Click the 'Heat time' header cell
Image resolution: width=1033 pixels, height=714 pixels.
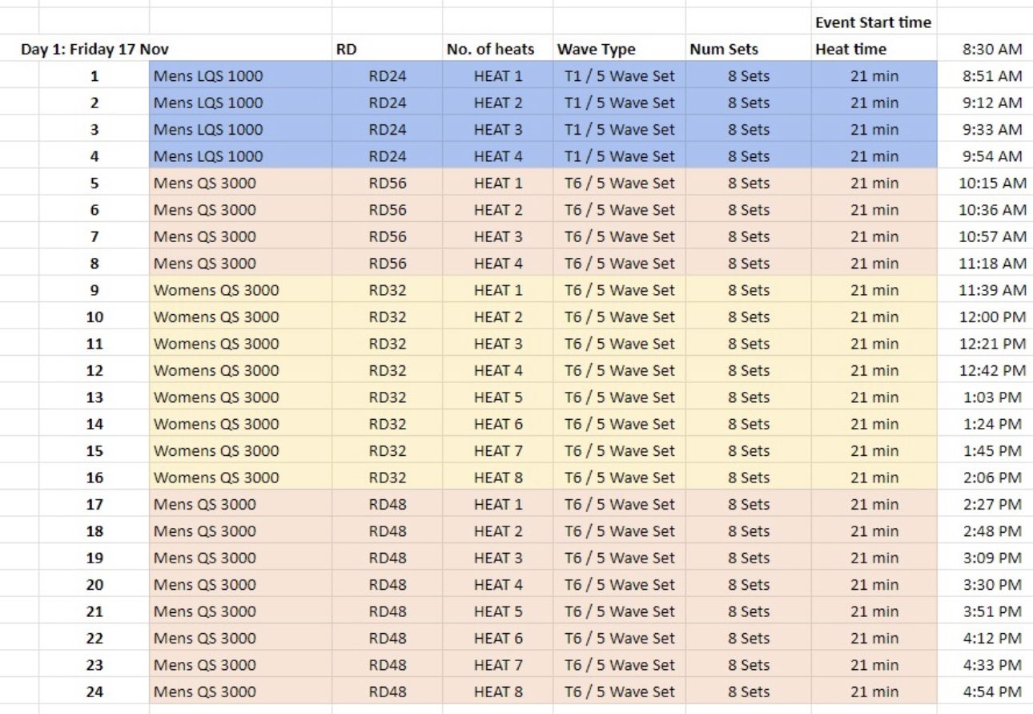click(x=850, y=50)
